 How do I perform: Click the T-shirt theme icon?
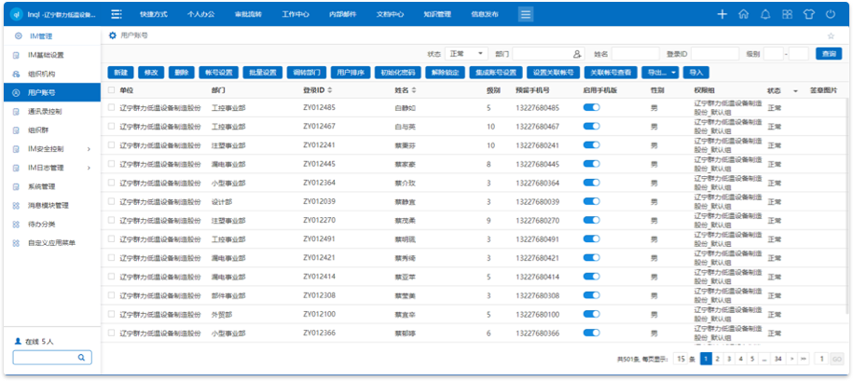point(809,15)
